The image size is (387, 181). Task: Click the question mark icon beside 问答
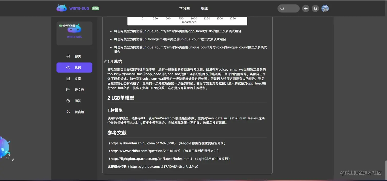coord(68,101)
